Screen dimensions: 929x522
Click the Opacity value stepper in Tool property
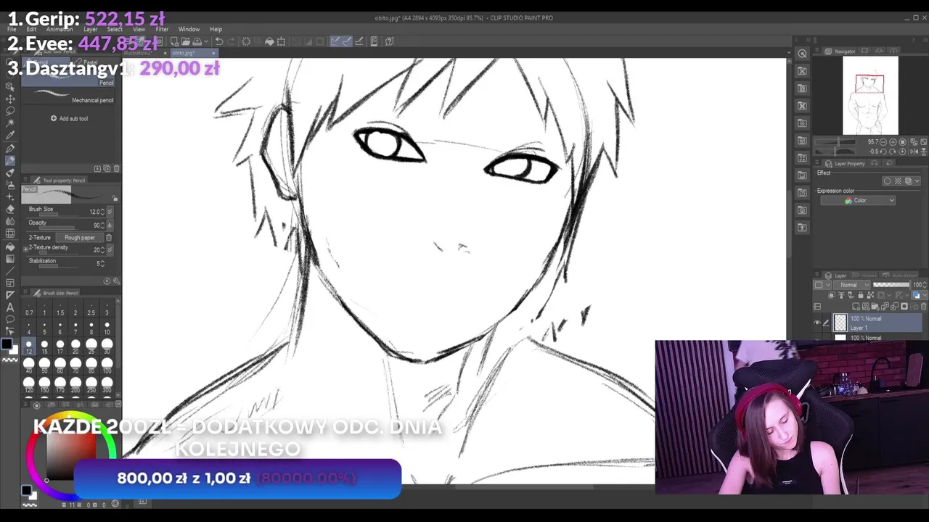point(102,225)
